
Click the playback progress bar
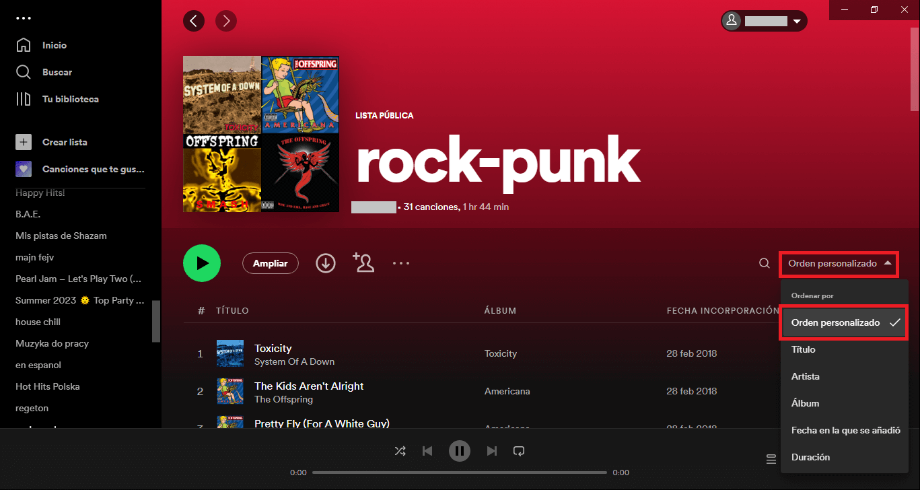point(460,473)
